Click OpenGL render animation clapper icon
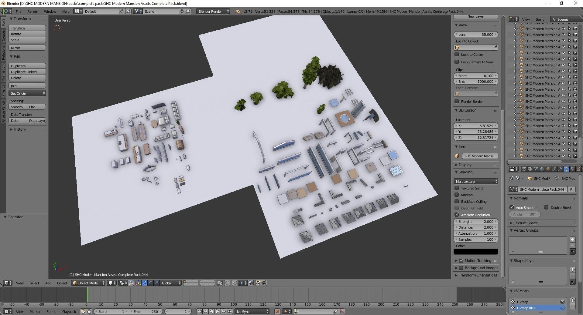 264,283
